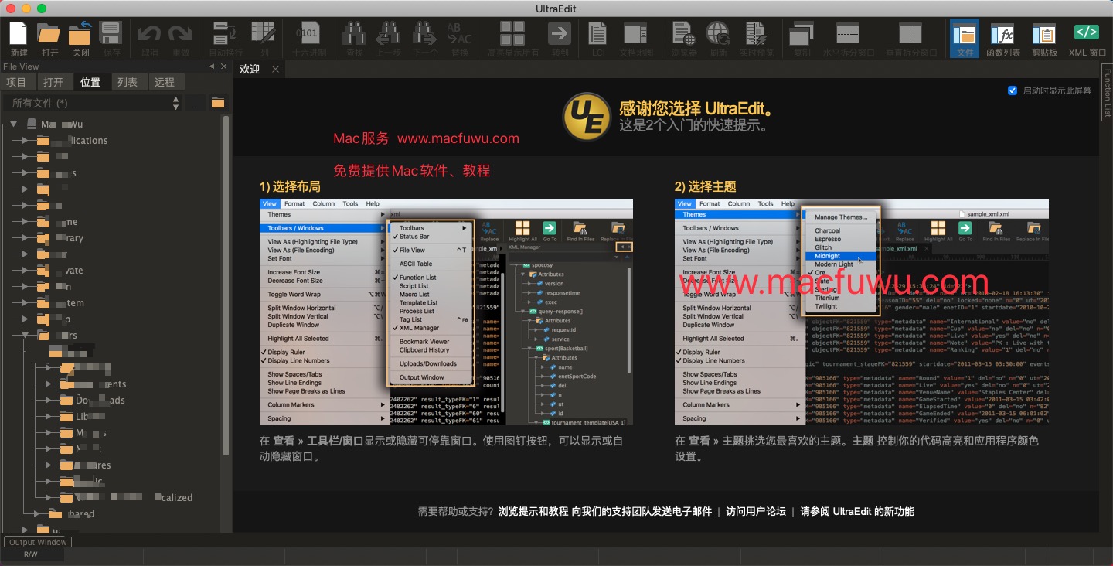Expand the folder ending in 'ents'
Image resolution: width=1113 pixels, height=566 pixels.
[x=48, y=384]
